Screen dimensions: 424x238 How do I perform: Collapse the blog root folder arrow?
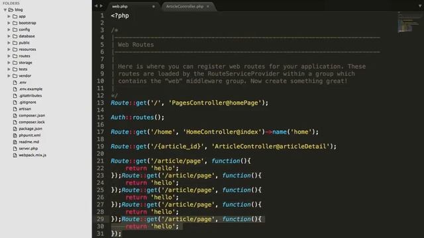(x=5, y=10)
